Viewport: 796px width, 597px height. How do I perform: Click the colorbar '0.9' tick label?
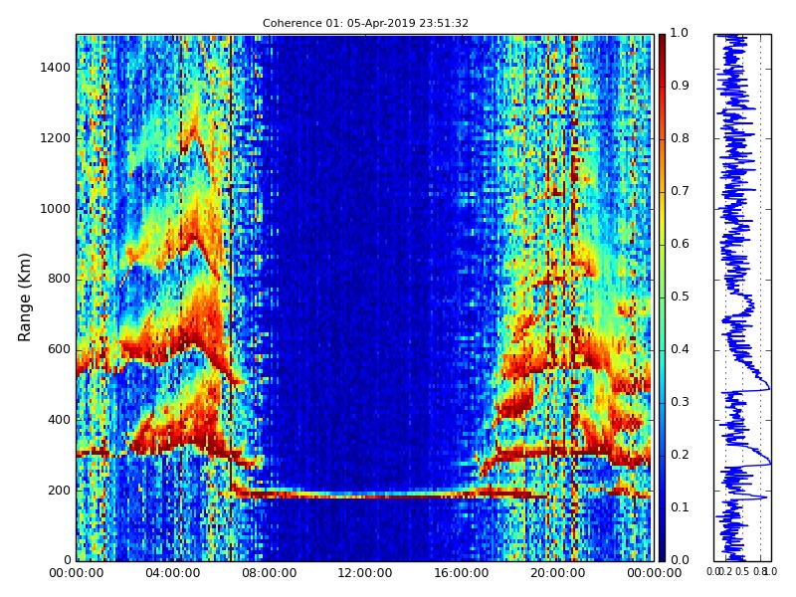coord(680,86)
